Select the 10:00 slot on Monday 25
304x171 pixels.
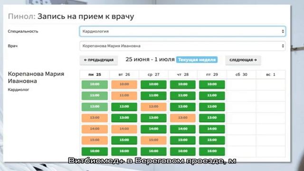[x=95, y=85]
